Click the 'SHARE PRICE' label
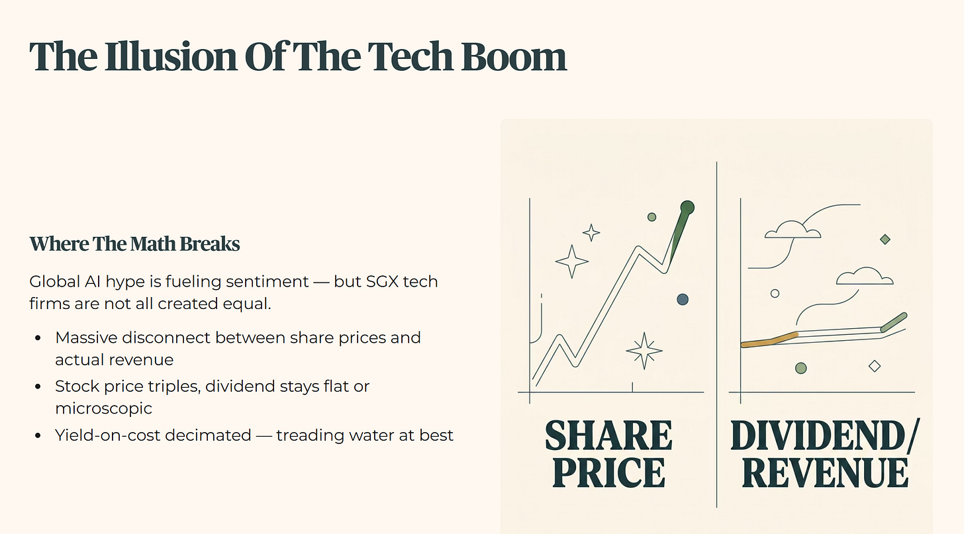This screenshot has height=534, width=964. pyautogui.click(x=608, y=453)
